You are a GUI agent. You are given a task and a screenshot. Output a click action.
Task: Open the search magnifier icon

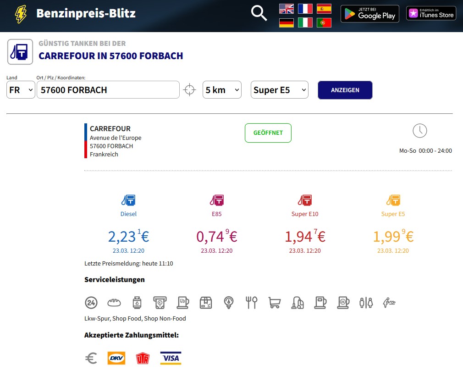pos(259,13)
